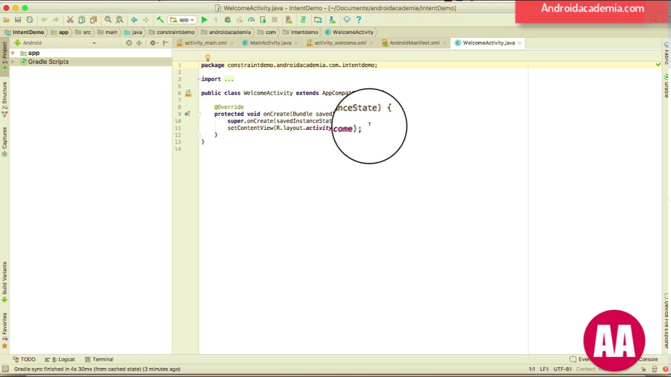This screenshot has width=671, height=377.
Task: Switch to the MainActivity.java tab
Action: 270,43
